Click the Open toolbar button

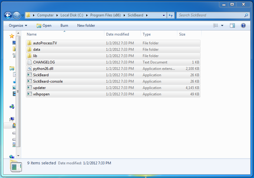(44, 26)
